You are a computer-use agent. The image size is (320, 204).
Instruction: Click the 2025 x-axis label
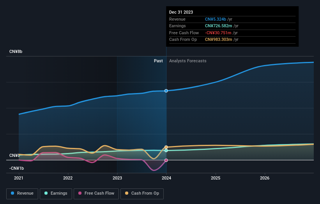[x=216, y=178]
